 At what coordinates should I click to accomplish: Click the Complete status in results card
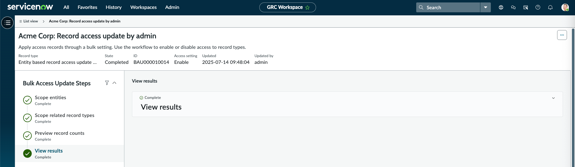[x=150, y=98]
